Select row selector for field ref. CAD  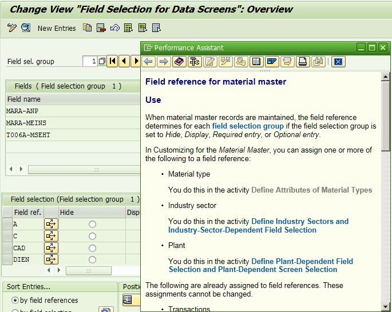coord(7,248)
